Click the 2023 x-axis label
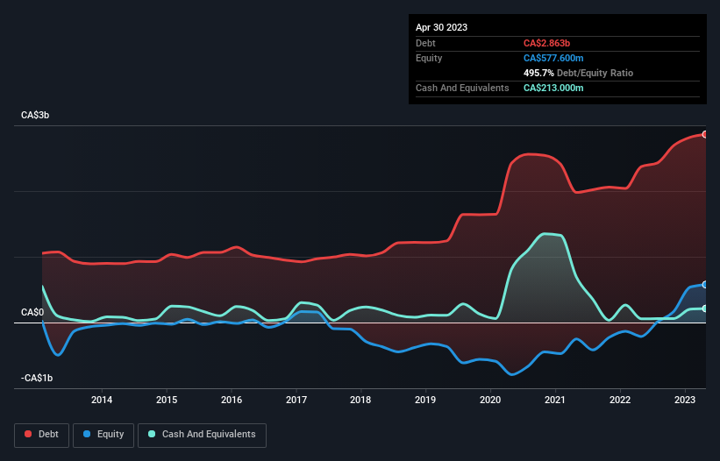The width and height of the screenshot is (720, 461). [685, 400]
